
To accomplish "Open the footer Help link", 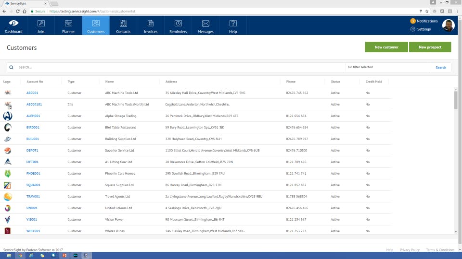I will click(x=389, y=250).
